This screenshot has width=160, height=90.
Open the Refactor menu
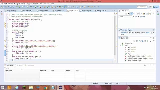coord(36,4)
